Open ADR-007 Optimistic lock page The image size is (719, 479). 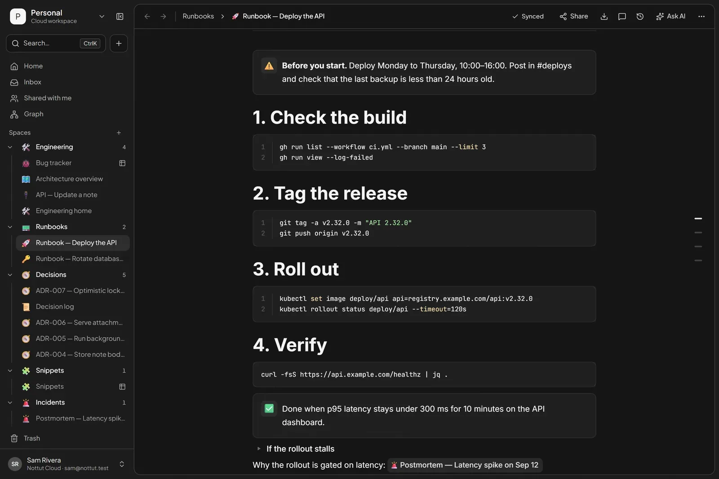pos(73,291)
